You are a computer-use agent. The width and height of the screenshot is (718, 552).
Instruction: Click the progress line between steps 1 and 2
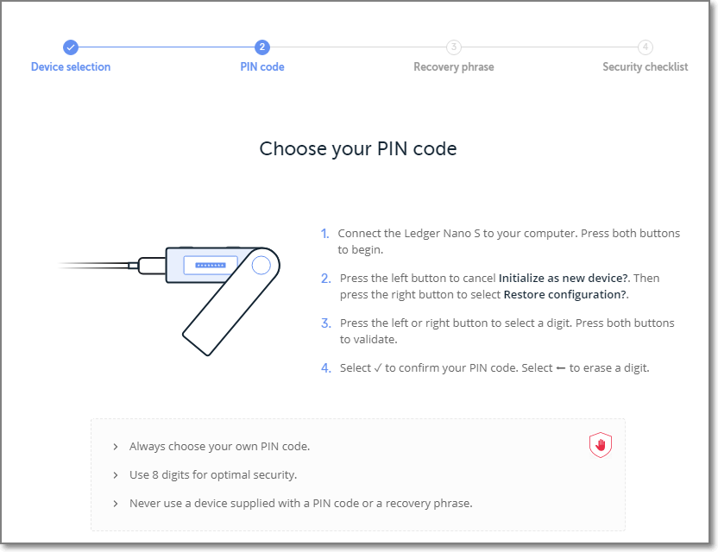167,47
